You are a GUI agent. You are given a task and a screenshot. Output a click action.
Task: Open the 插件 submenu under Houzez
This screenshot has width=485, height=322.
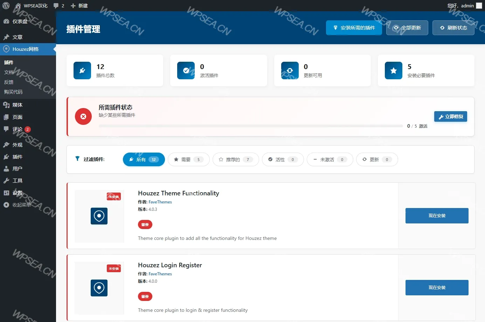9,62
